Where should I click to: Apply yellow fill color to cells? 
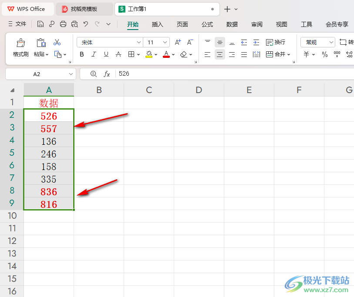tap(149, 54)
